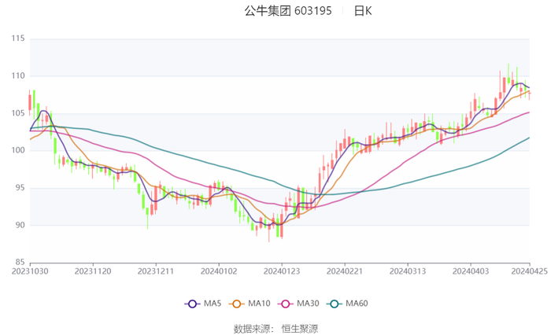Select the 日K period label

363,11
